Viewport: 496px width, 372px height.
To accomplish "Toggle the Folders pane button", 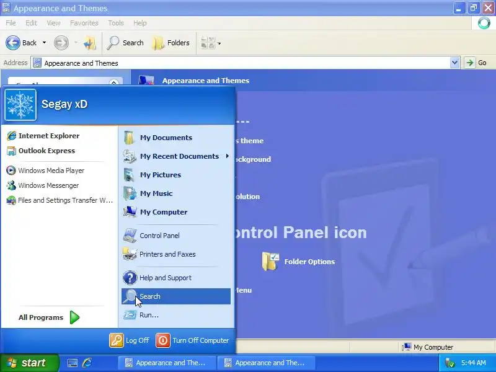I will (171, 43).
